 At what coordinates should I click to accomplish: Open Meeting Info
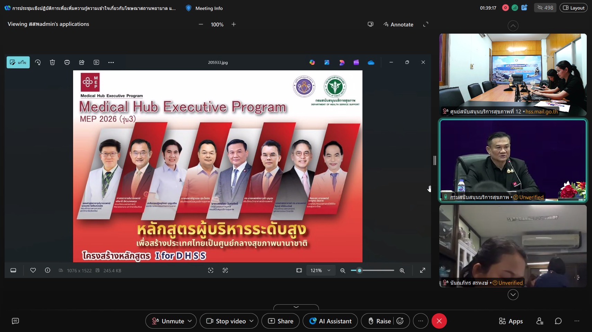[204, 8]
